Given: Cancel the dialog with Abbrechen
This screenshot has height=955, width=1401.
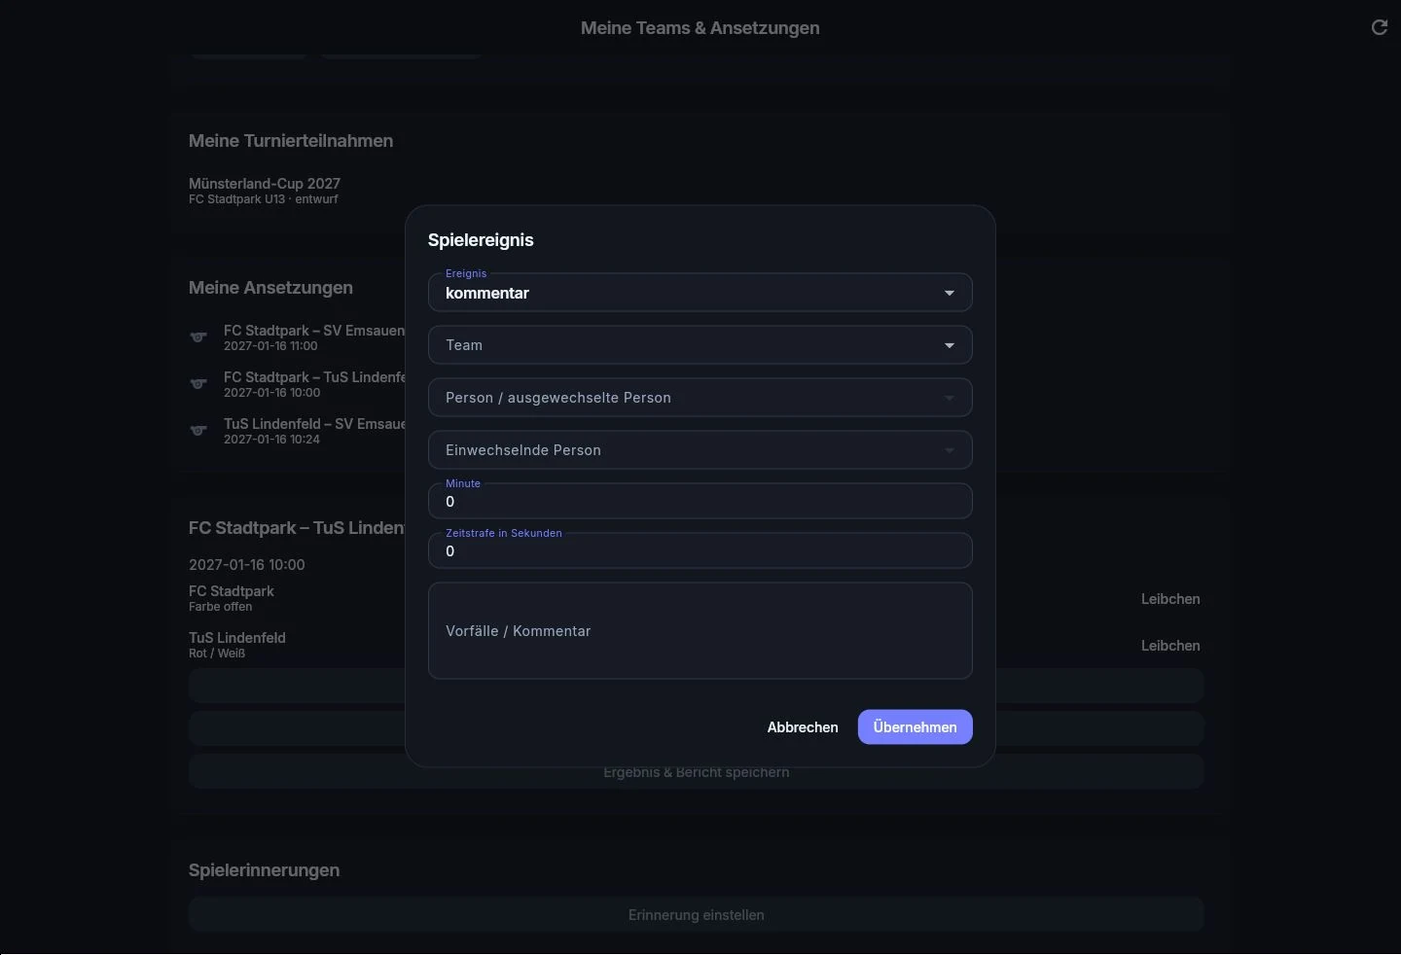Looking at the screenshot, I should 803,727.
